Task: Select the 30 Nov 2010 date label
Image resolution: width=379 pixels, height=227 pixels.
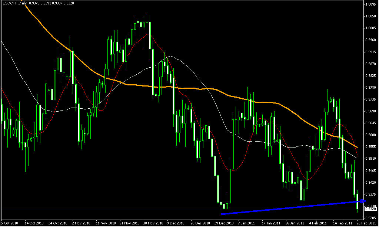Action: 153,223
